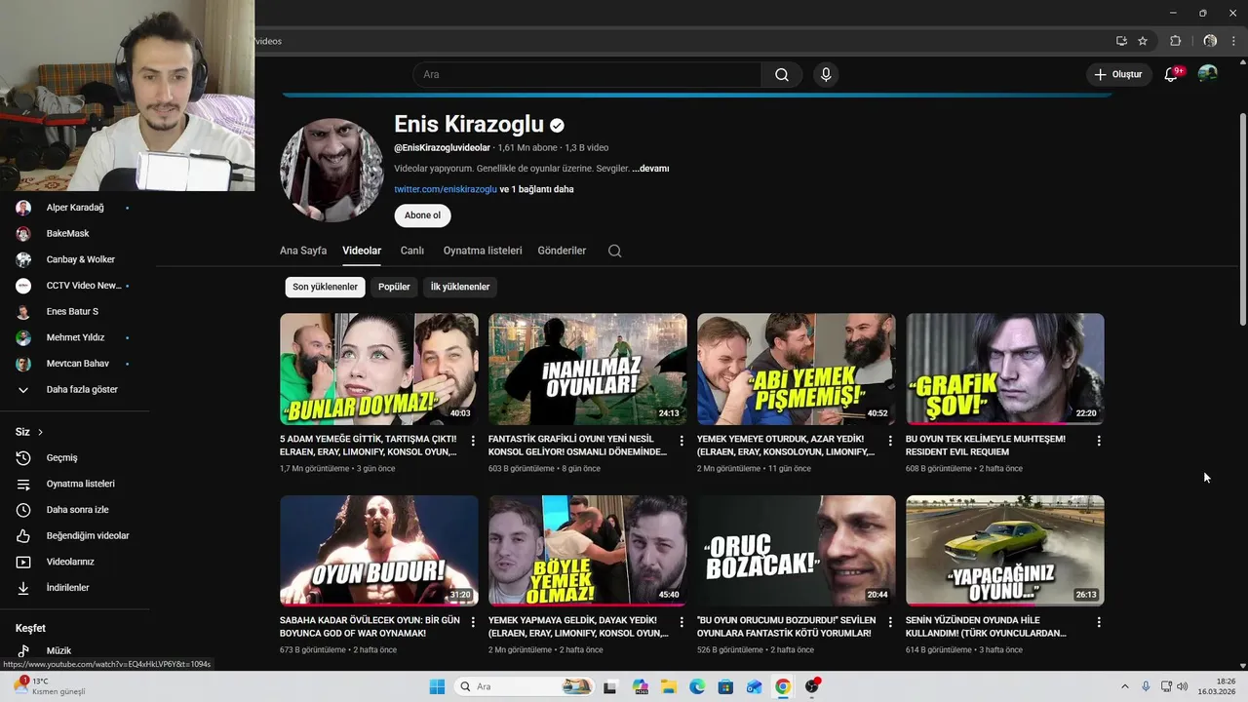Switch to Gönderiler tab
The width and height of the screenshot is (1248, 702).
tap(562, 251)
